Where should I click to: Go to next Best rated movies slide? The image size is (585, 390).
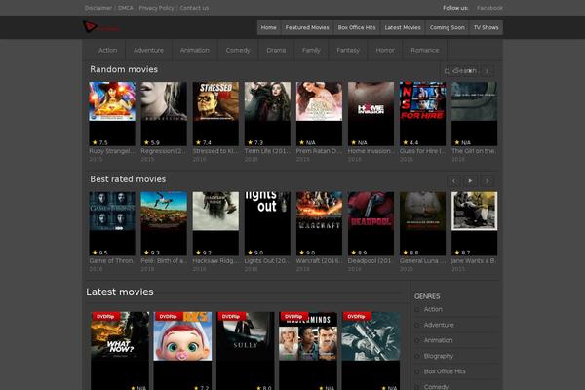click(x=487, y=181)
